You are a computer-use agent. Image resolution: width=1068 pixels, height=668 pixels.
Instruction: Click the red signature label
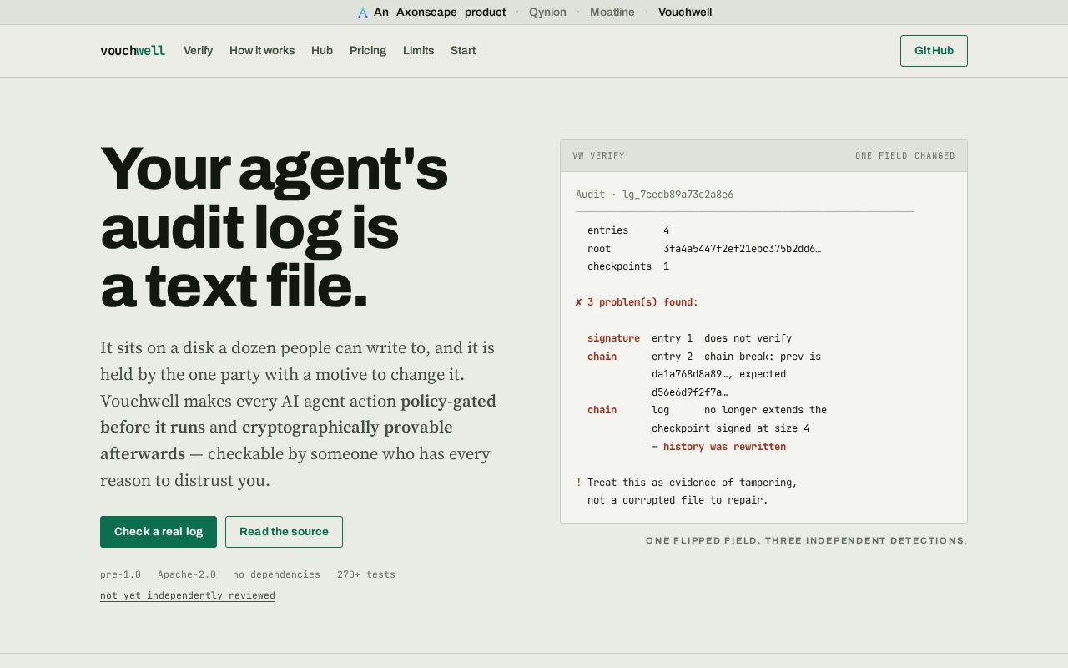tap(613, 338)
